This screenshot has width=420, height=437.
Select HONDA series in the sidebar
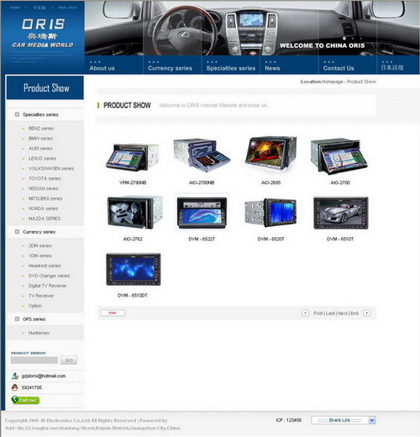pyautogui.click(x=43, y=208)
